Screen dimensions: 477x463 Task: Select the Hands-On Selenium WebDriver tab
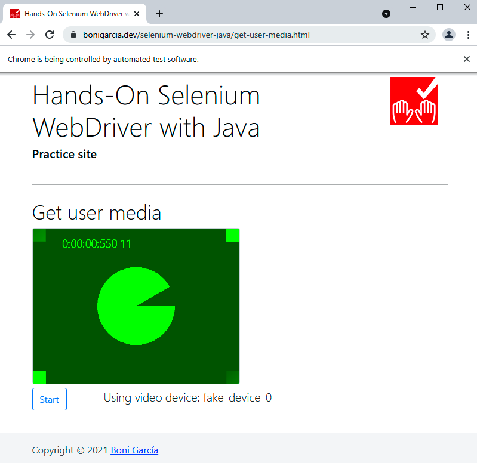click(x=72, y=14)
